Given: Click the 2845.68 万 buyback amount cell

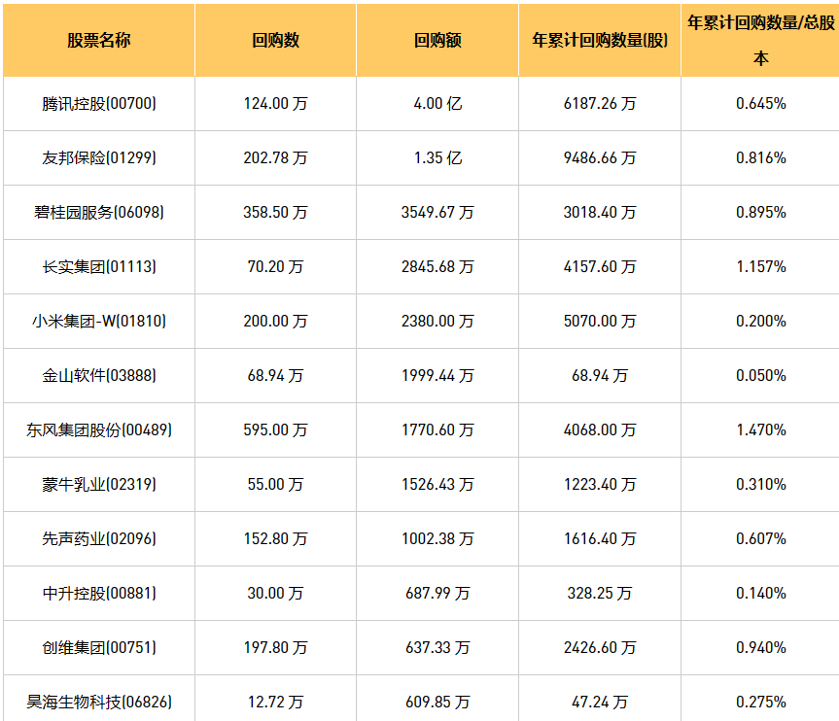Looking at the screenshot, I should click(437, 267).
